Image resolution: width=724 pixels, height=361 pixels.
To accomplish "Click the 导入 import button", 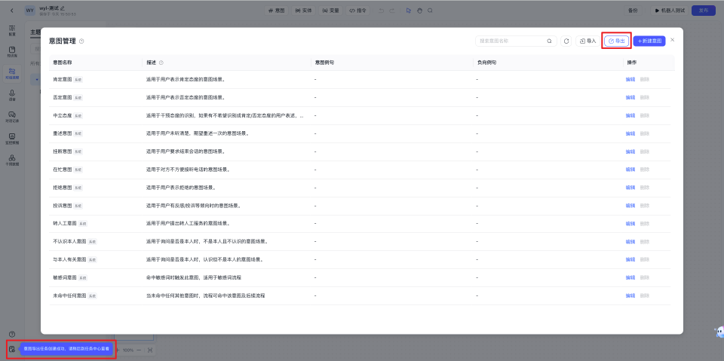I will 587,41.
